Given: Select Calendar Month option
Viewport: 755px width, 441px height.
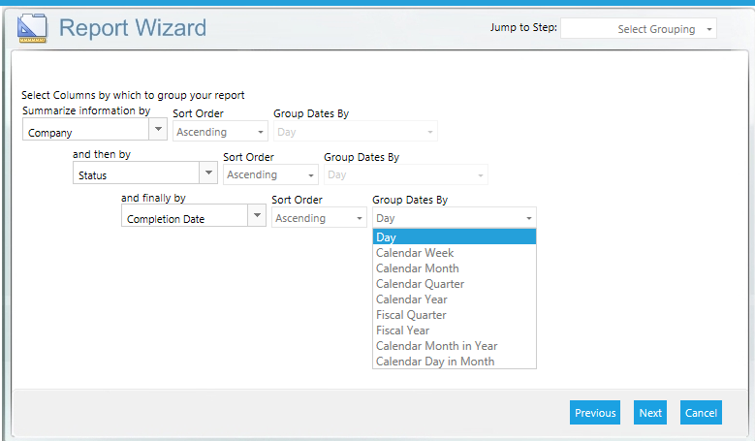Looking at the screenshot, I should click(x=454, y=268).
